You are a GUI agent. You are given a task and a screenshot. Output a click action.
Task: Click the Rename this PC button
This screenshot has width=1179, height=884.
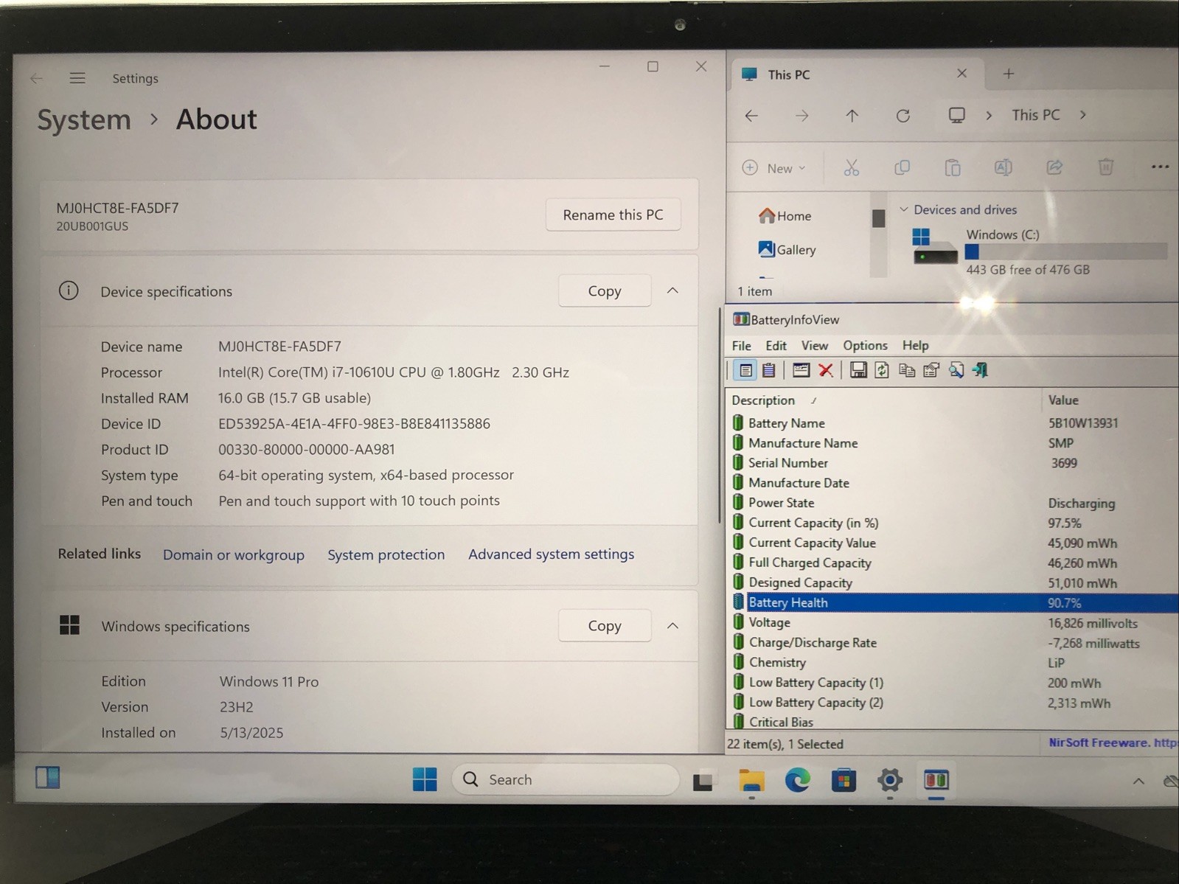click(613, 215)
